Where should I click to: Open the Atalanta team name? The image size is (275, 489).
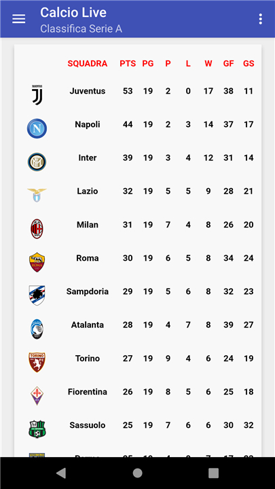(88, 325)
